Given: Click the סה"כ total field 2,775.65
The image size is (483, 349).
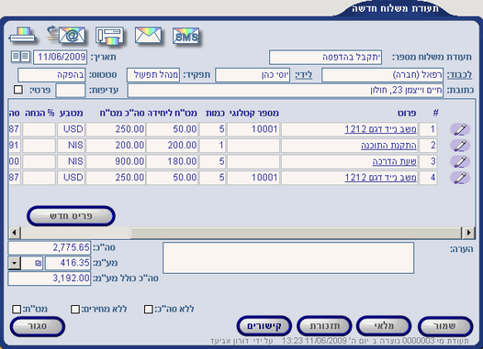Looking at the screenshot, I should tap(50, 247).
